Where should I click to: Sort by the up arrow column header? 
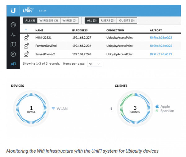point(26,30)
